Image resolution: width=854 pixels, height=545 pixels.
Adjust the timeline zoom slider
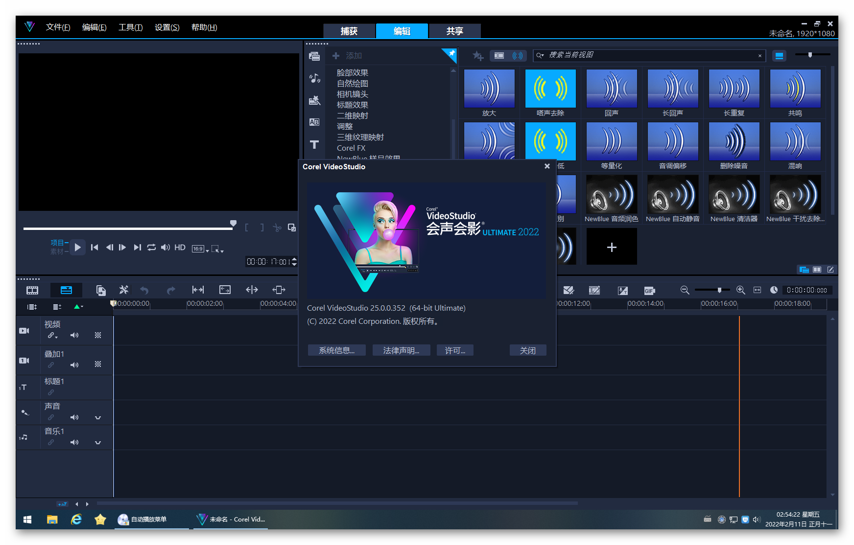click(x=719, y=290)
